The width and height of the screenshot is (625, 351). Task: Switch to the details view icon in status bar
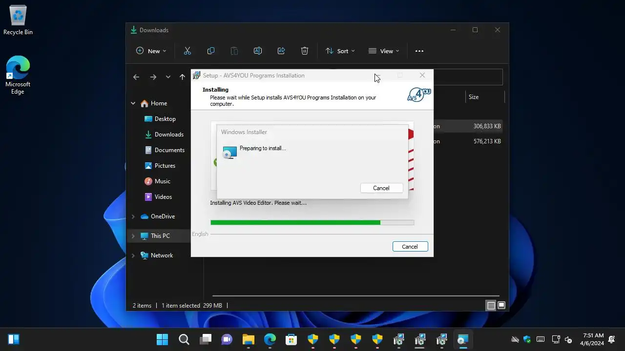[491, 306]
